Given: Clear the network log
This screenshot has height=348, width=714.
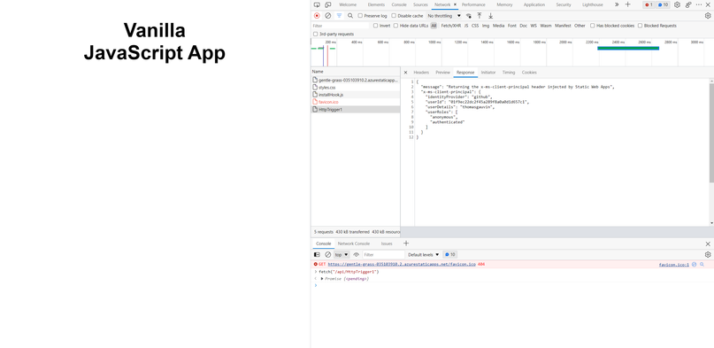Looking at the screenshot, I should 328,15.
